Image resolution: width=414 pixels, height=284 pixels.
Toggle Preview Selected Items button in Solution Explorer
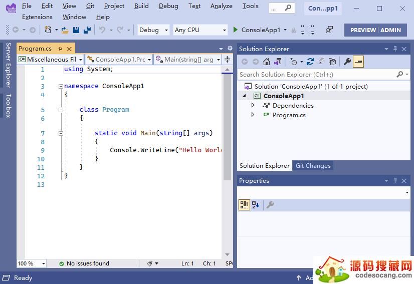(x=358, y=62)
